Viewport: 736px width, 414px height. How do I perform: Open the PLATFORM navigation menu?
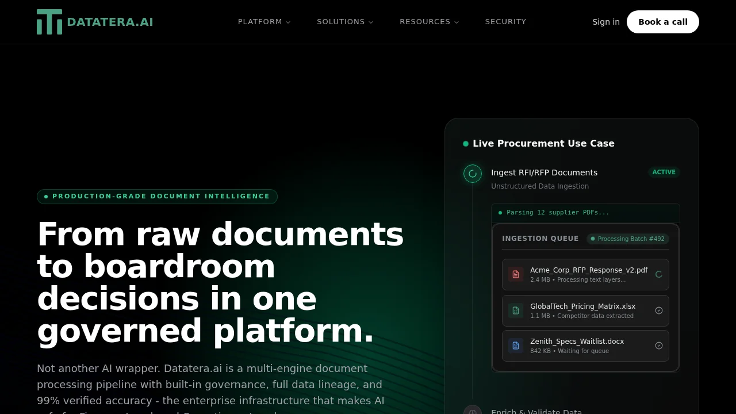point(260,21)
